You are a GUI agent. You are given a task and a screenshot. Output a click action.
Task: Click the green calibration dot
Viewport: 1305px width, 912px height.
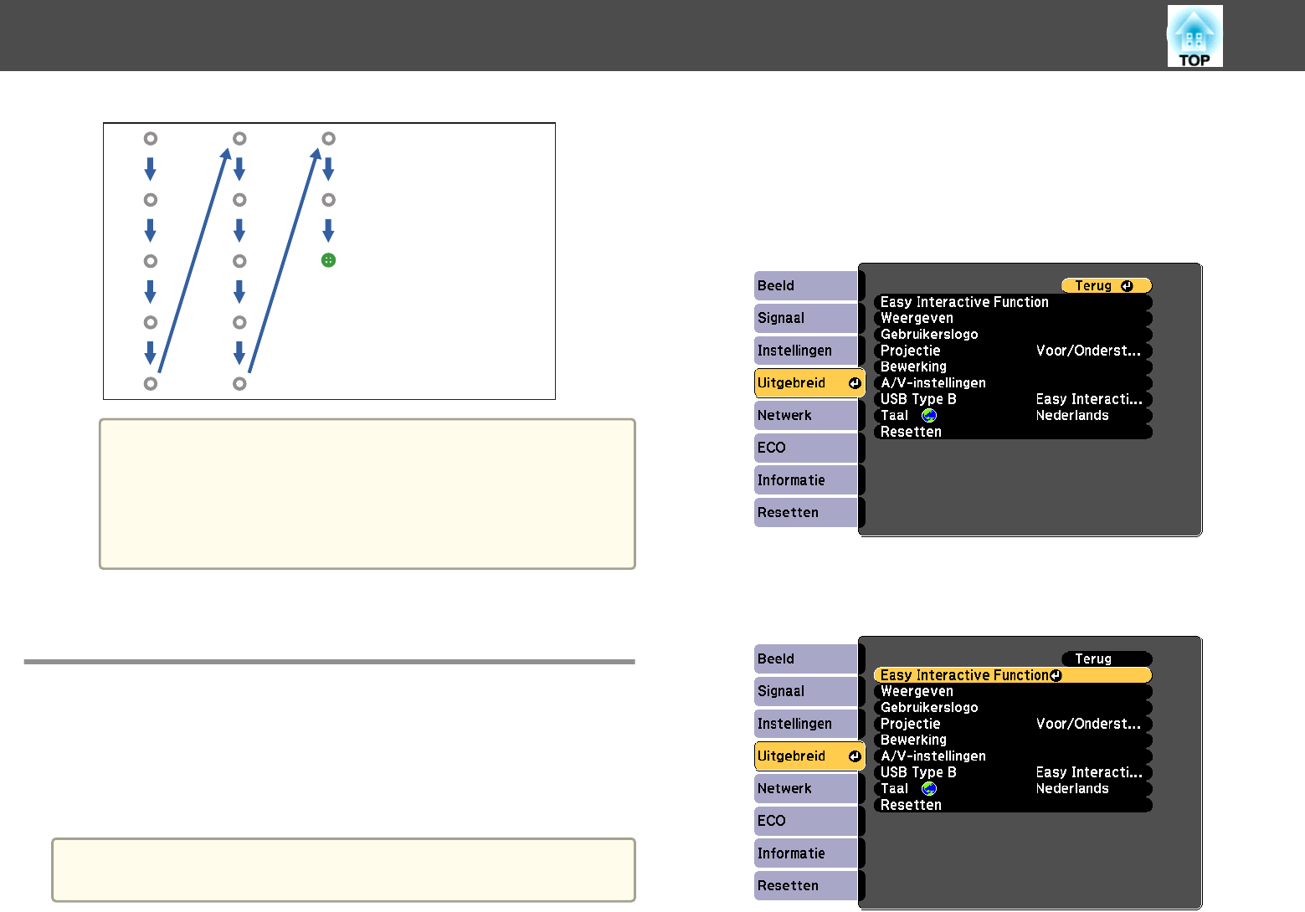click(328, 260)
